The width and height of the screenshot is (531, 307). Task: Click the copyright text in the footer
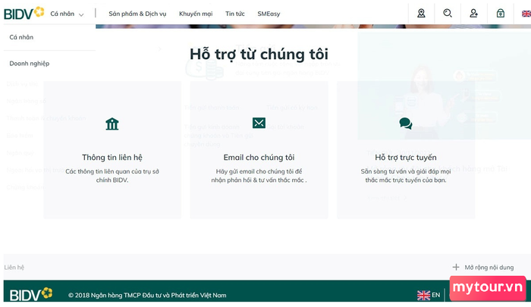pos(147,295)
